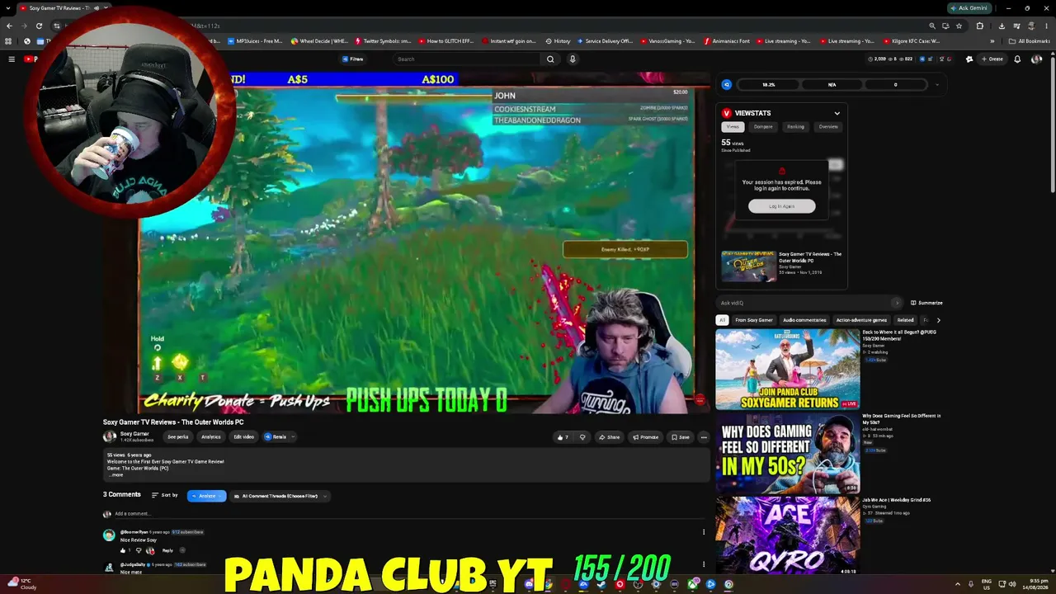Switch to the Overview tab in ViewStats
Image resolution: width=1056 pixels, height=594 pixels.
click(828, 127)
